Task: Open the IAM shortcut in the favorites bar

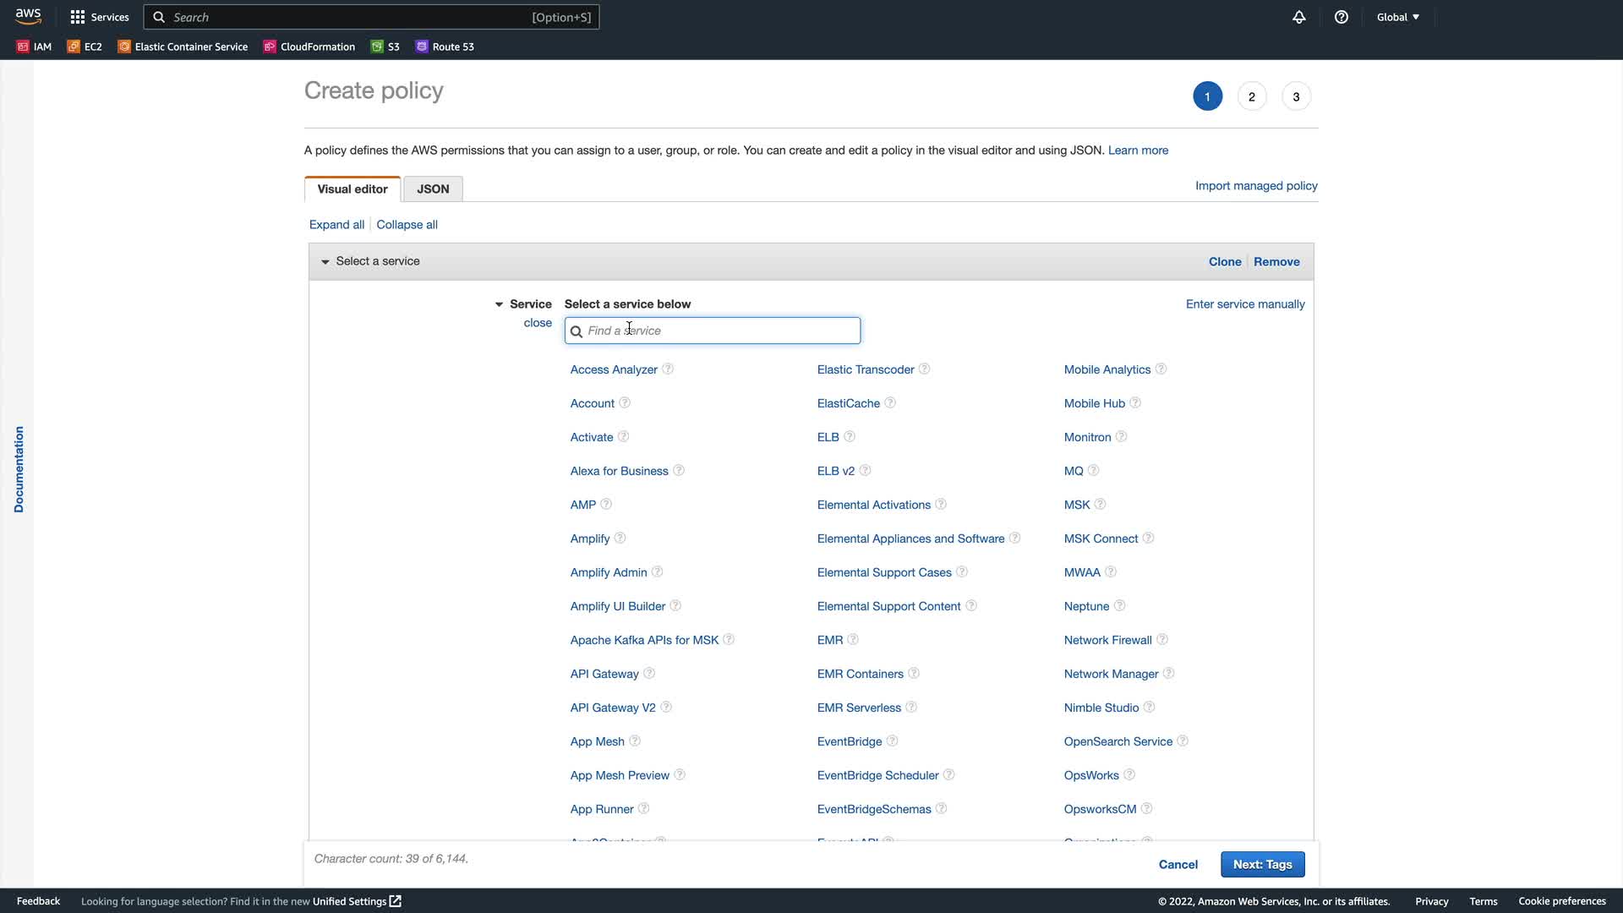Action: click(x=34, y=46)
